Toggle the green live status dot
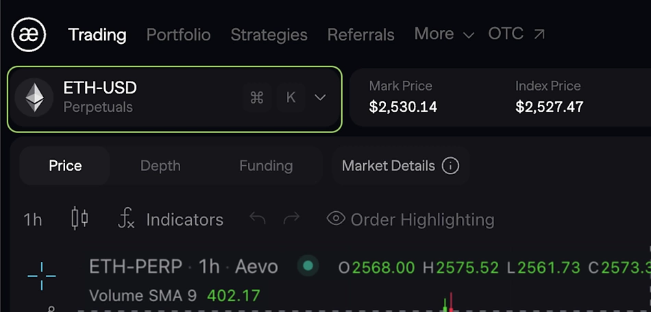Image resolution: width=651 pixels, height=312 pixels. point(308,266)
